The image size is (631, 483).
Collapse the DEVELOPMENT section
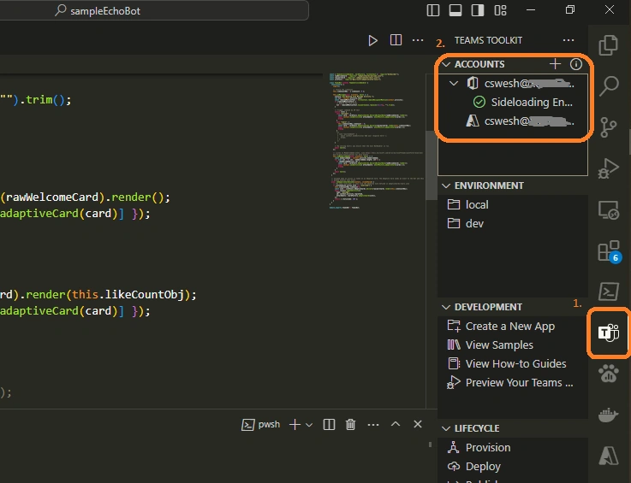pyautogui.click(x=446, y=307)
